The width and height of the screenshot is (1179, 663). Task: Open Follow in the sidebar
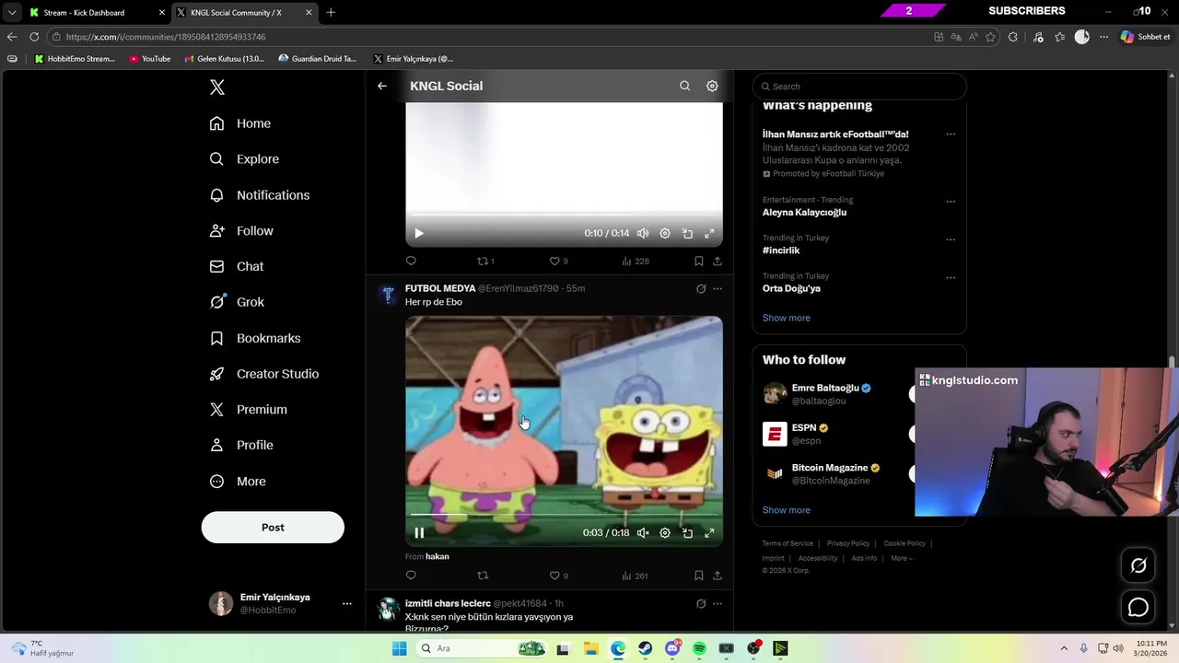coord(241,231)
